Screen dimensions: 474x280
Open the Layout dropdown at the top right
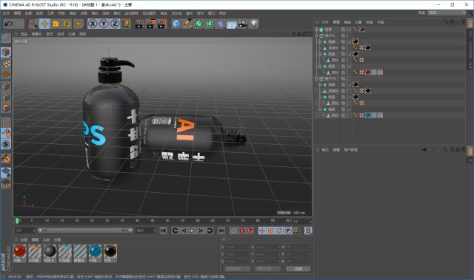click(x=447, y=13)
